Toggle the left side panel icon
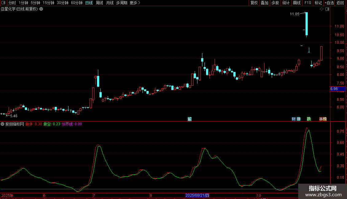 (3, 3)
